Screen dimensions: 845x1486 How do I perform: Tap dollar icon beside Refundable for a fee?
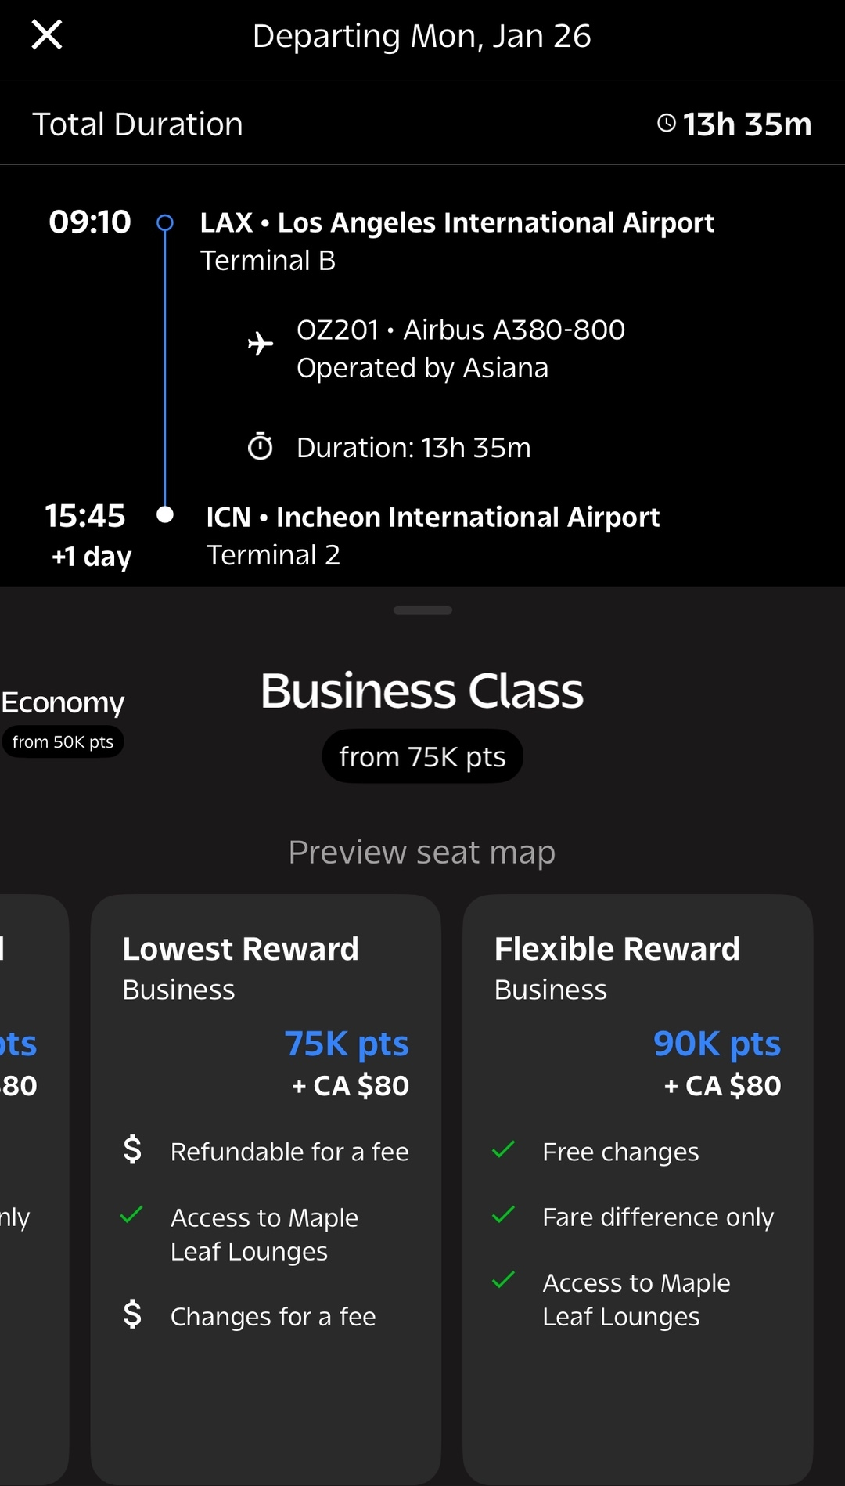click(133, 1149)
